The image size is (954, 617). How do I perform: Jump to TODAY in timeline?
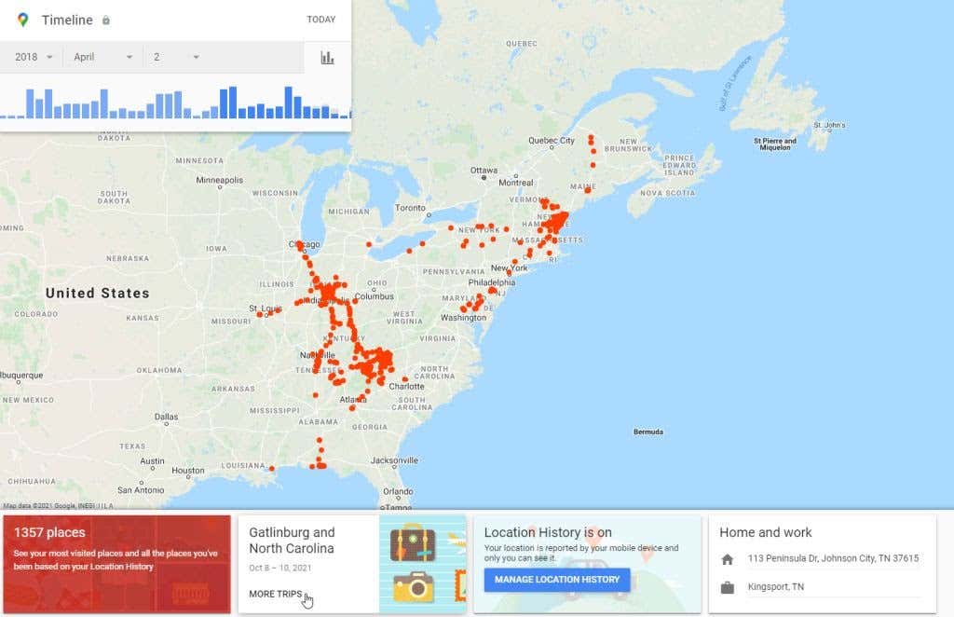[320, 20]
